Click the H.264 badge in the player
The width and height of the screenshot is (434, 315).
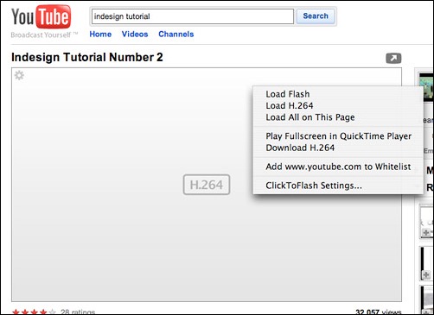coord(207,185)
